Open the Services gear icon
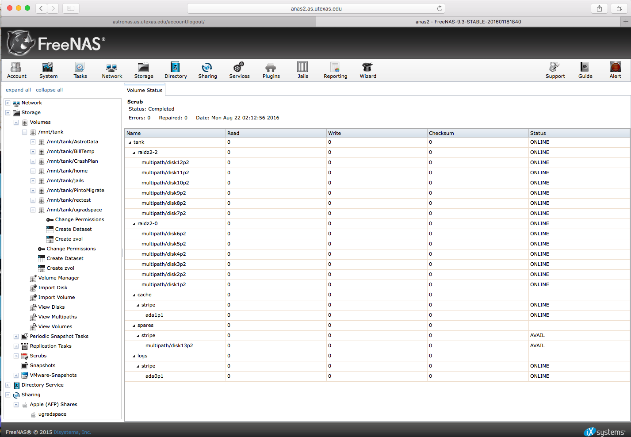Image resolution: width=631 pixels, height=437 pixels. [239, 70]
